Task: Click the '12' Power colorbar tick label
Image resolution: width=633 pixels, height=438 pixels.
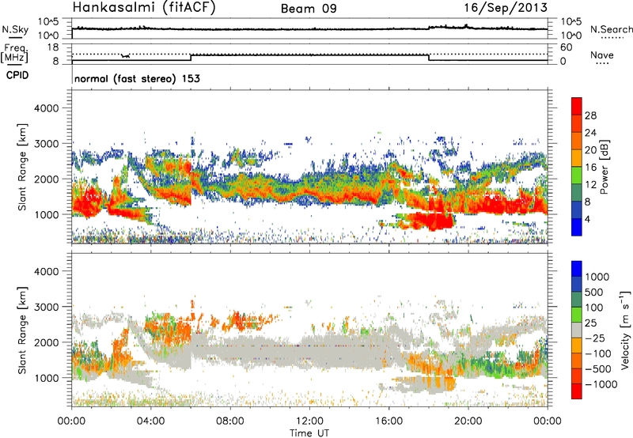Action: click(x=590, y=184)
